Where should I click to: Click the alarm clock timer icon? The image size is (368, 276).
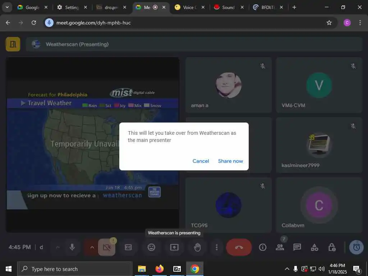point(356,247)
